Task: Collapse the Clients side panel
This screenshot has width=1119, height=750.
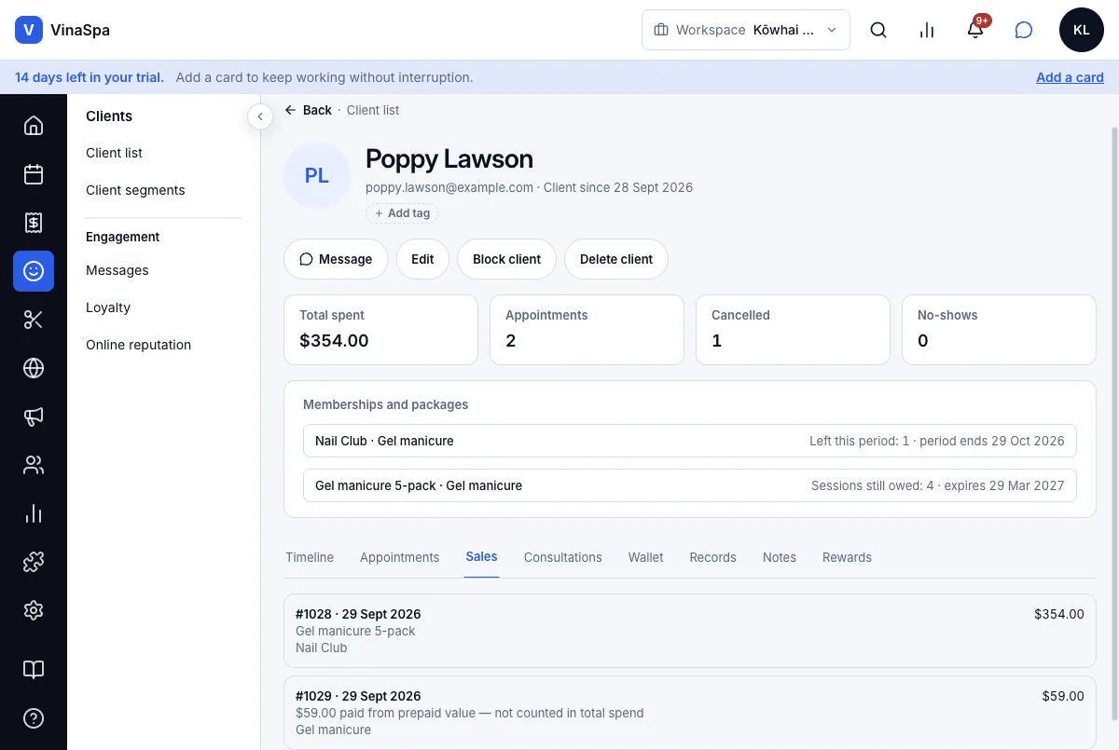Action: click(x=260, y=116)
